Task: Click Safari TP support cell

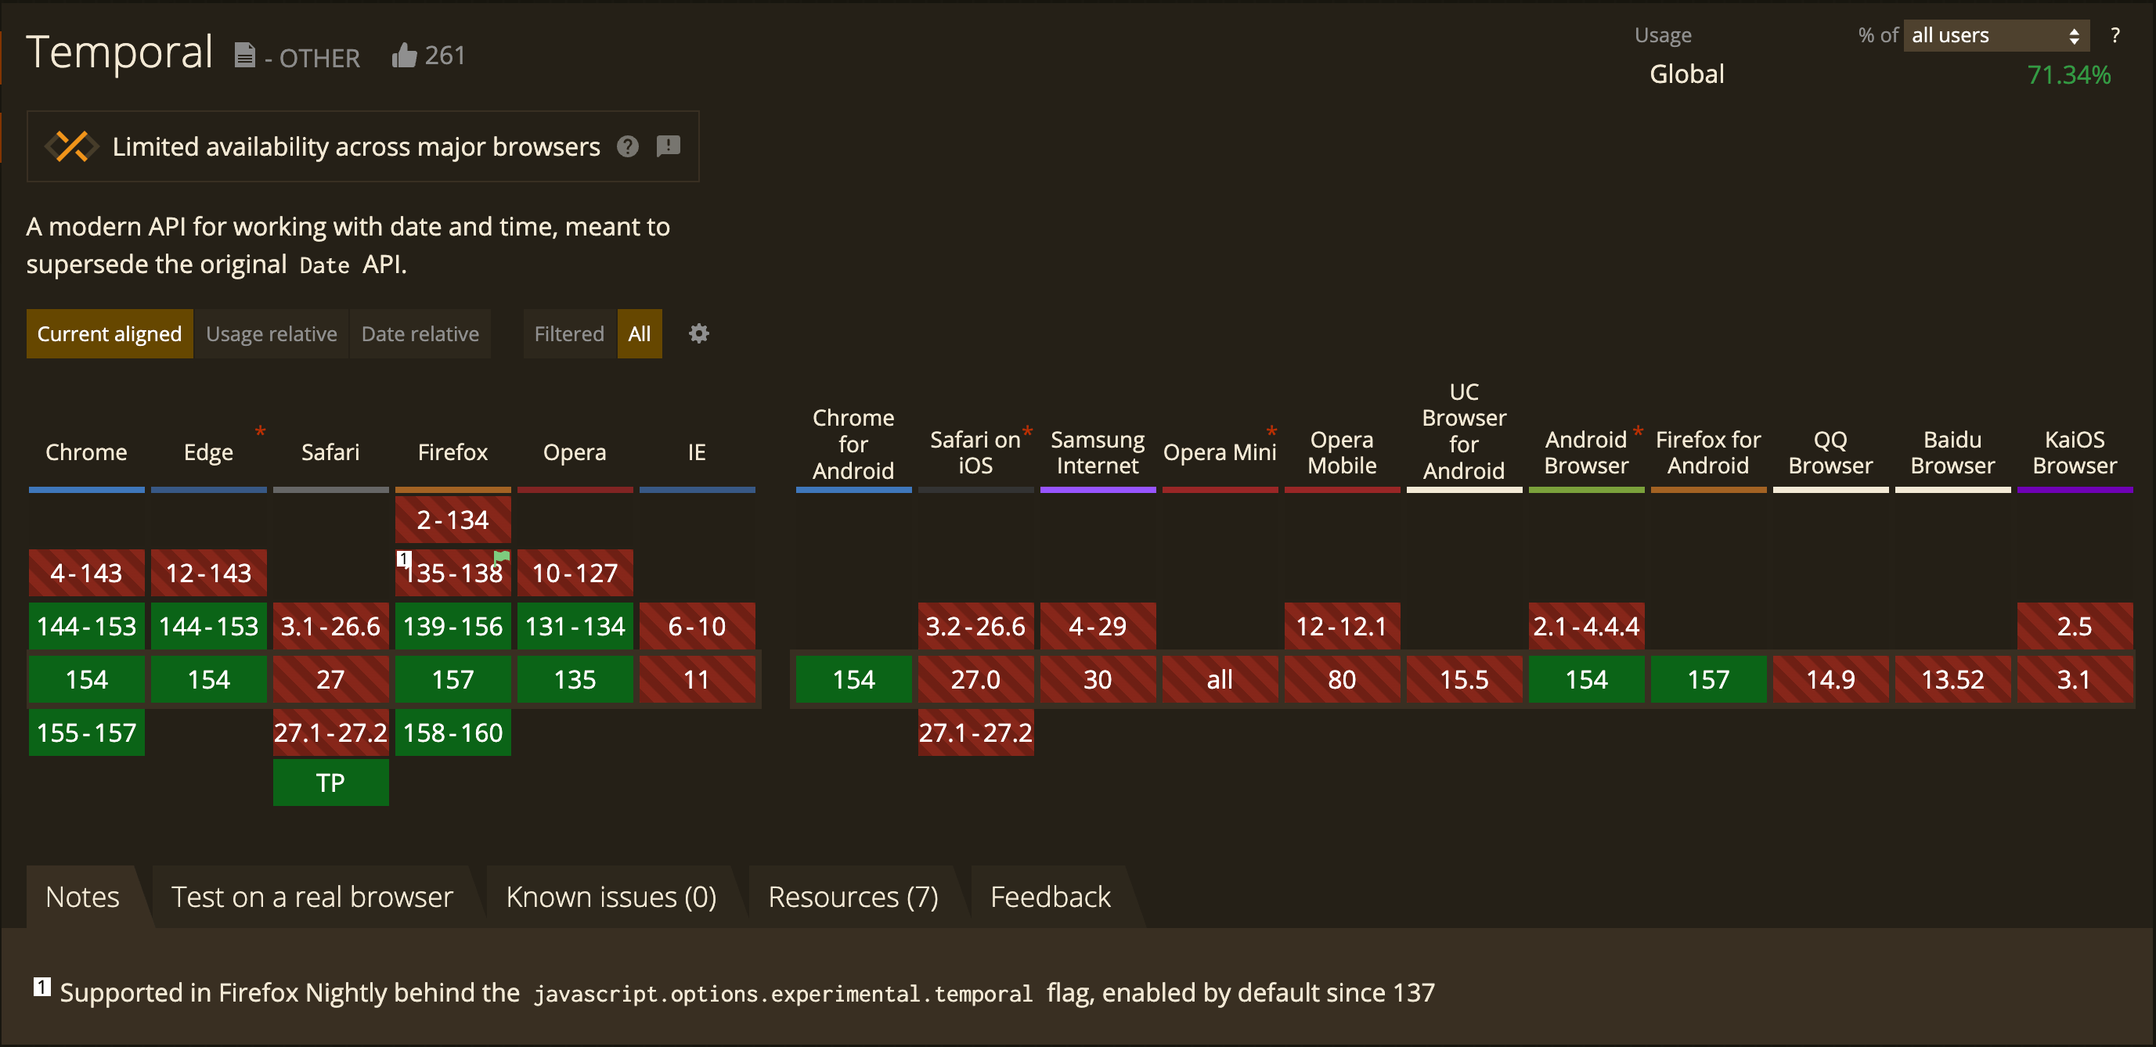Action: (330, 783)
